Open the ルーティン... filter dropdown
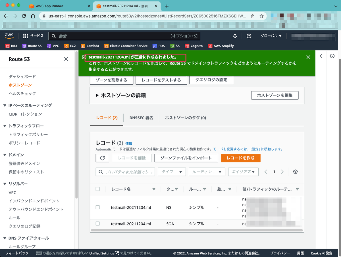Image resolution: width=341 pixels, height=257 pixels. tap(207, 172)
